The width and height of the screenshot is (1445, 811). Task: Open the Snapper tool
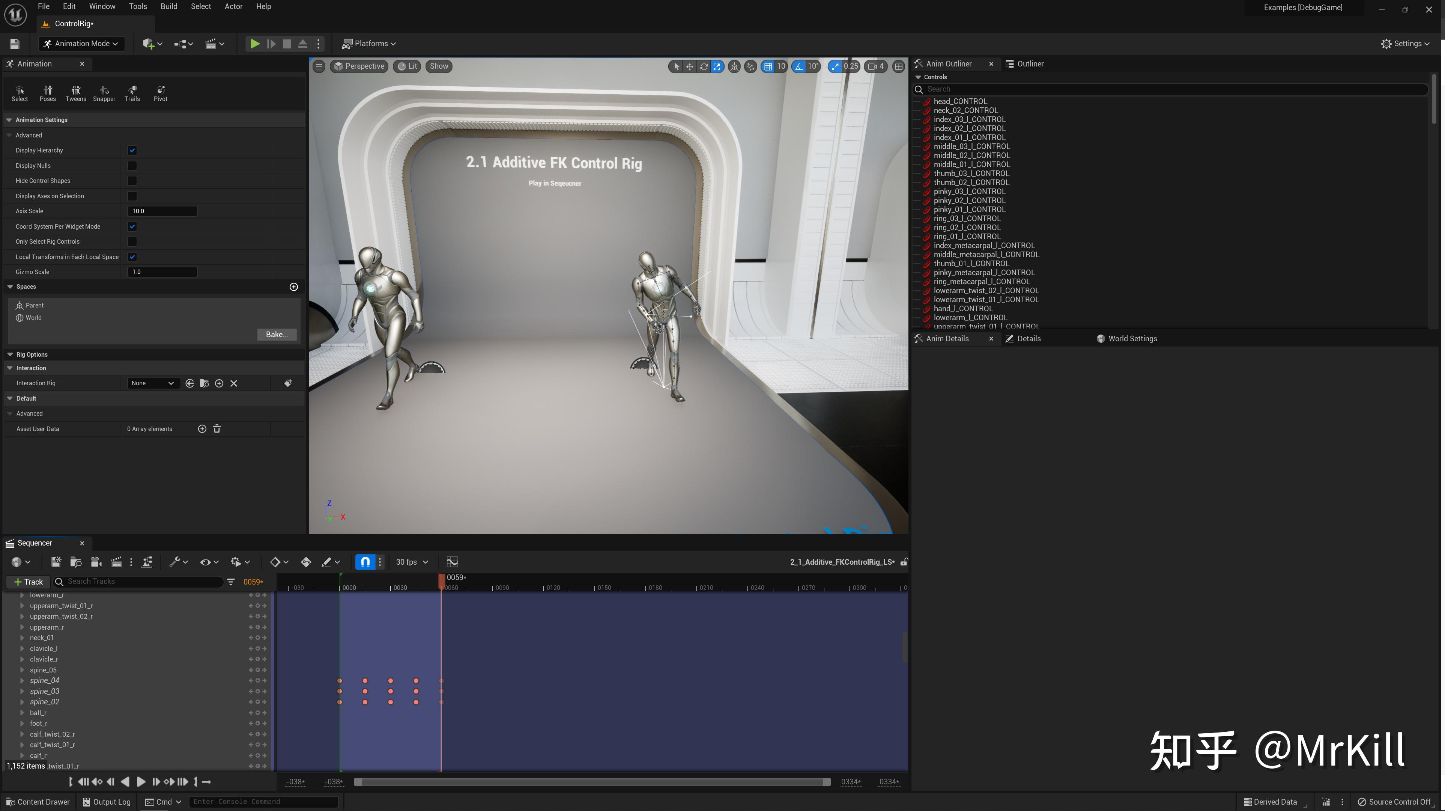click(104, 93)
